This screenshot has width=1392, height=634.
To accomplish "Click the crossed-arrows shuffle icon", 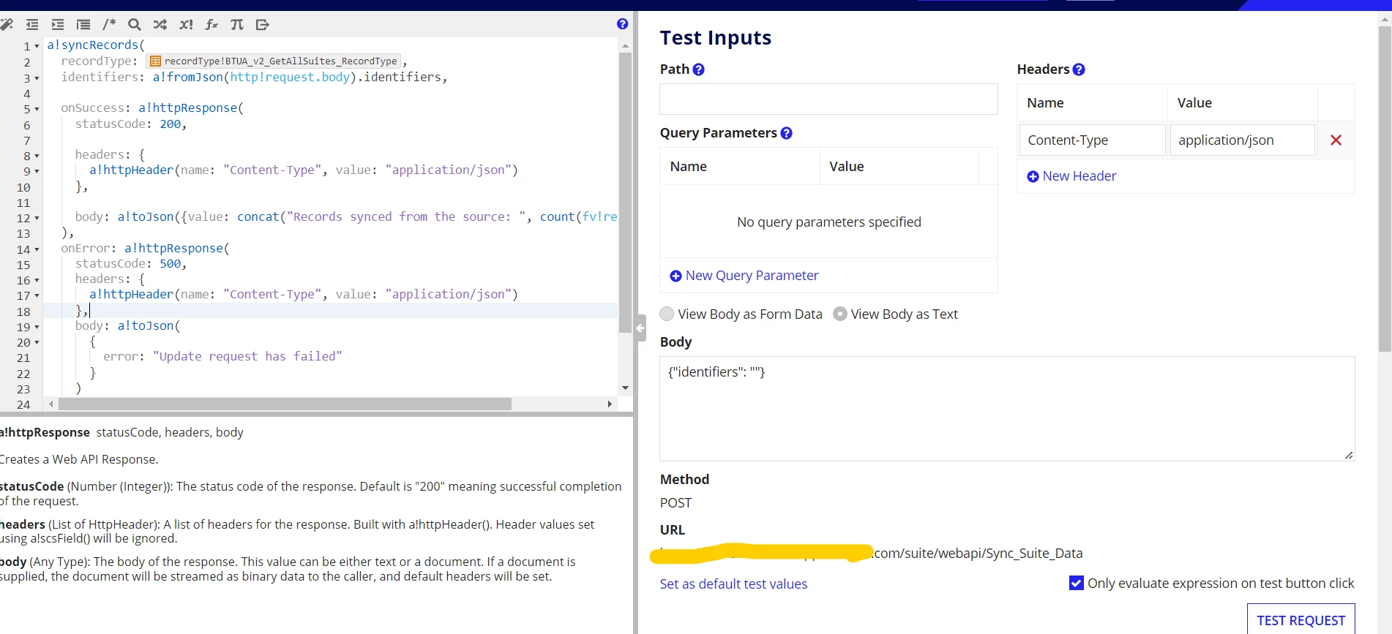I will coord(160,25).
